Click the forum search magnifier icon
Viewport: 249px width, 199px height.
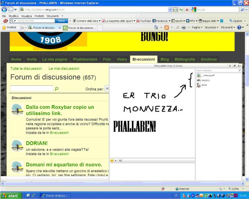[57, 88]
